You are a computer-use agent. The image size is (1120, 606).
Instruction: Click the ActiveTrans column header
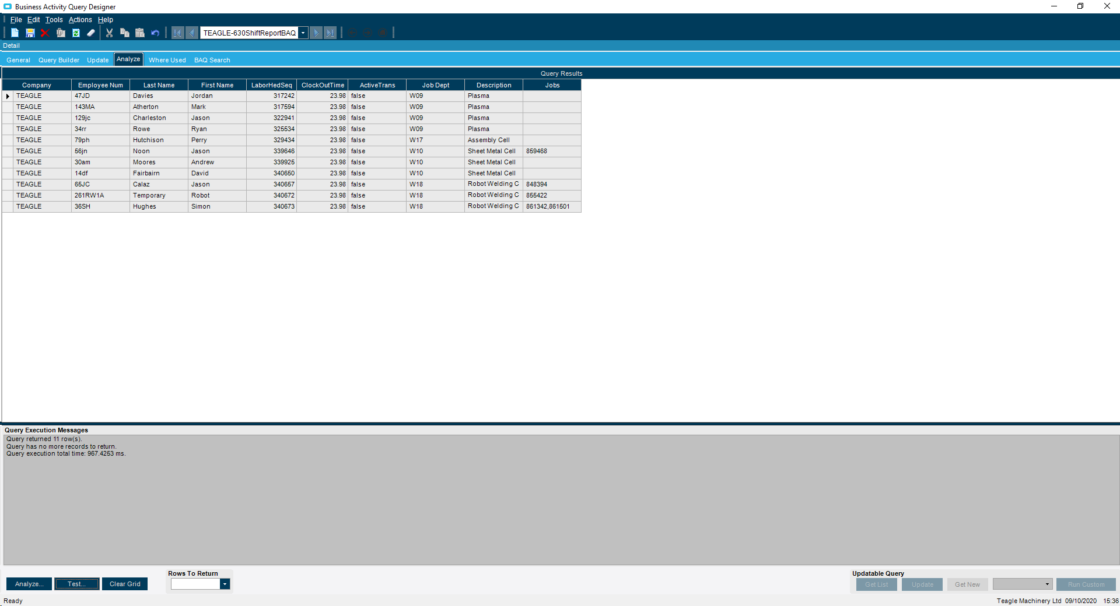pos(377,85)
